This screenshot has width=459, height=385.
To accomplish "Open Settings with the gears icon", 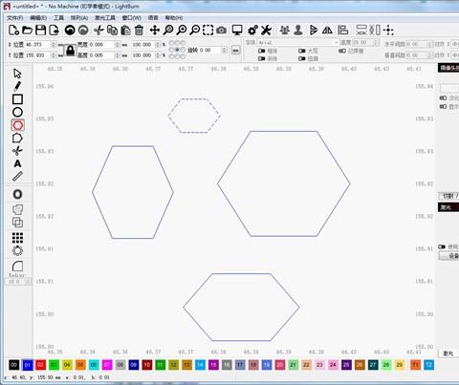I will pyautogui.click(x=252, y=31).
